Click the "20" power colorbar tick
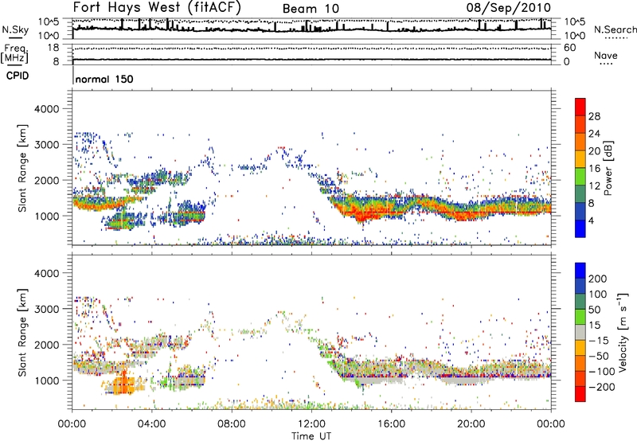 point(594,151)
